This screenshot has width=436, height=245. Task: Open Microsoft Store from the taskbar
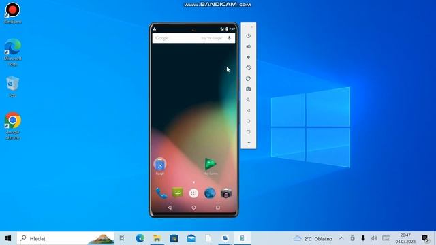tap(174, 238)
